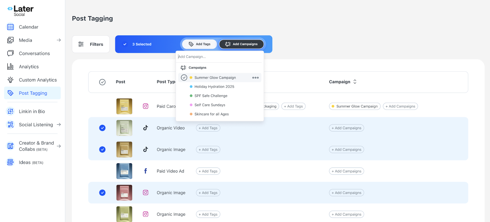Click the orange Skincare for all Ages dot

191,114
